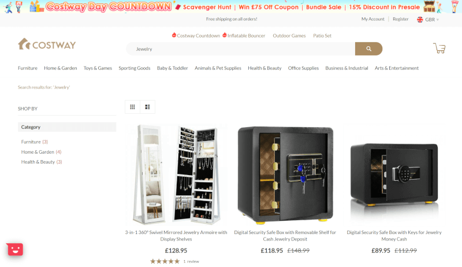462x267 pixels.
Task: Click the Register link
Action: 400,19
